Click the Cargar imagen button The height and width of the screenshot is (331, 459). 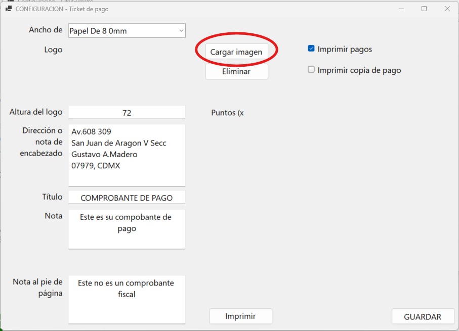coord(236,52)
